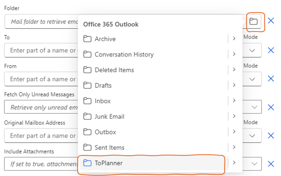The width and height of the screenshot is (281, 176).
Task: Pick the Sent Items folder
Action: pyautogui.click(x=109, y=147)
